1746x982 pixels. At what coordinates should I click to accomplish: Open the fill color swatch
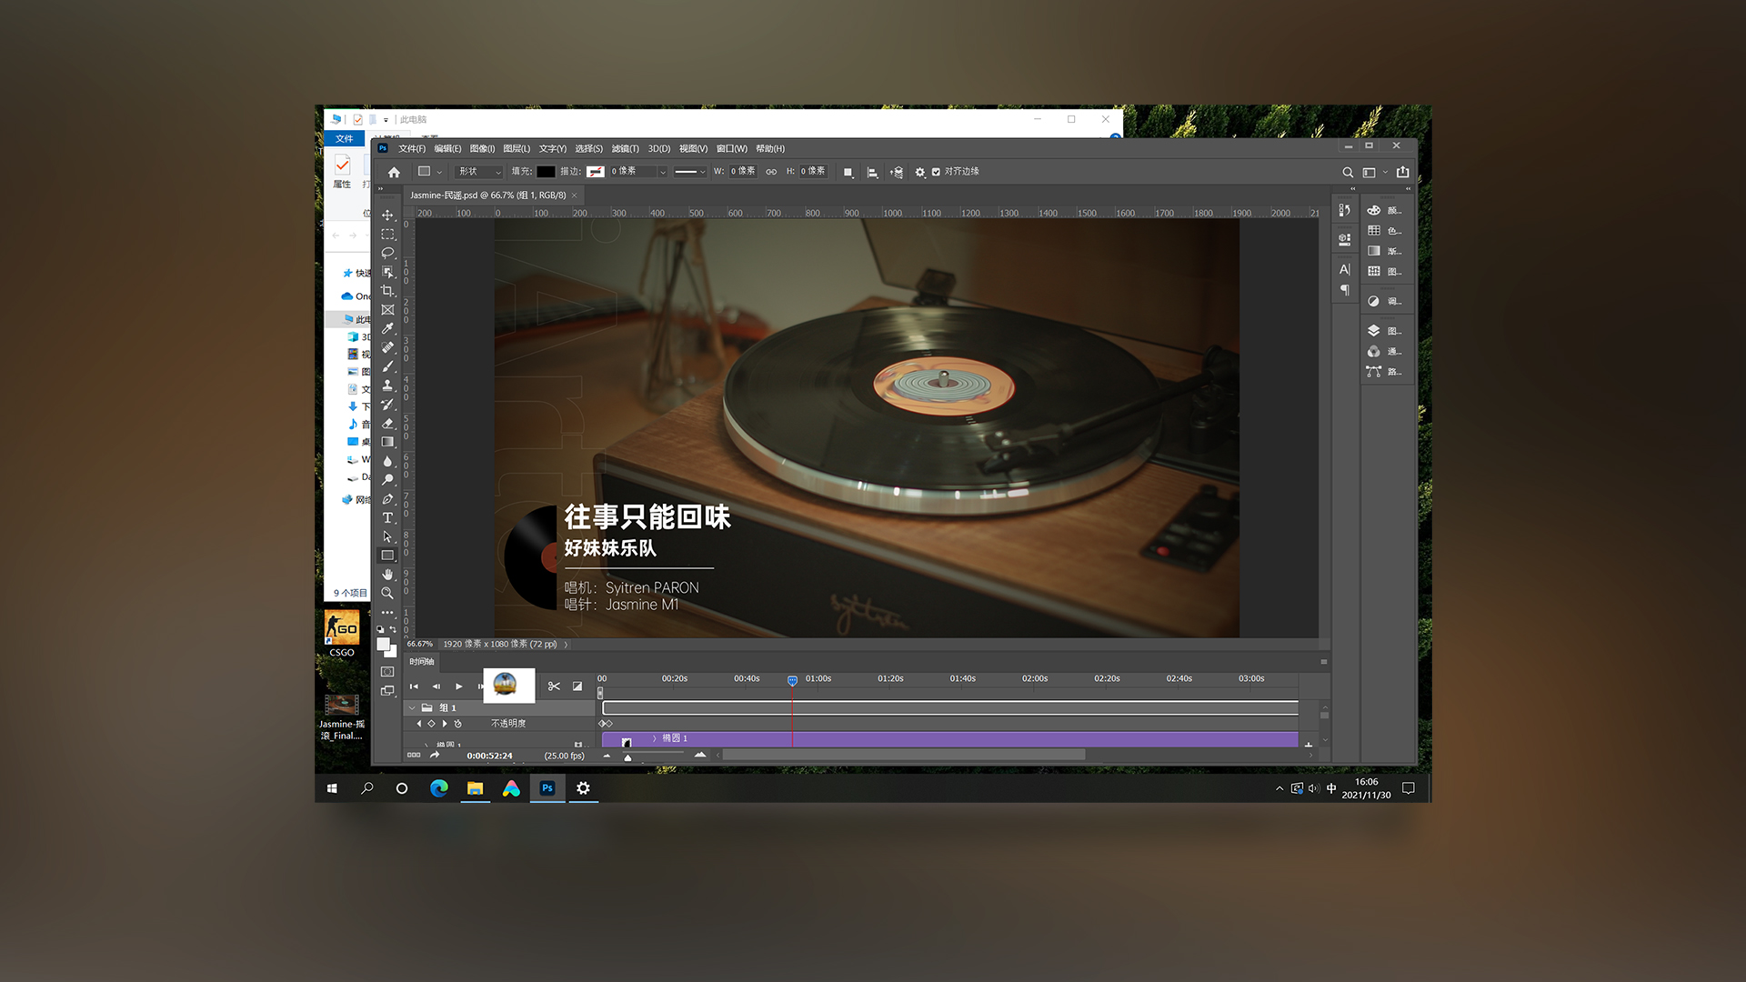click(x=546, y=172)
